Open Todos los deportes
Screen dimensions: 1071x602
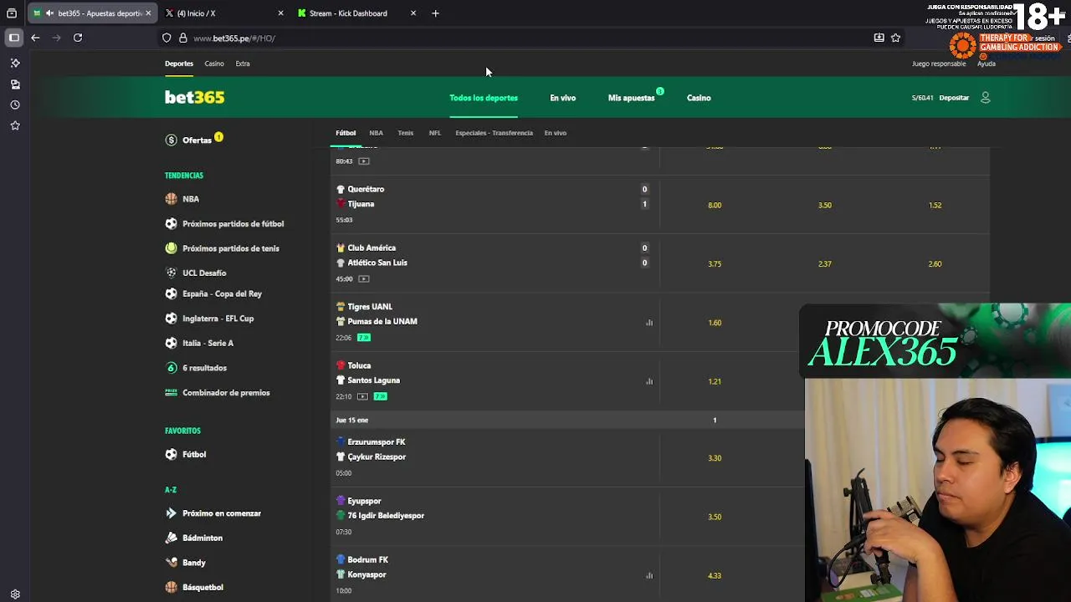click(x=484, y=98)
